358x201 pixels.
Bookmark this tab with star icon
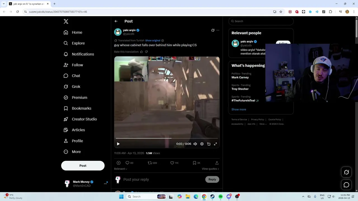(281, 12)
